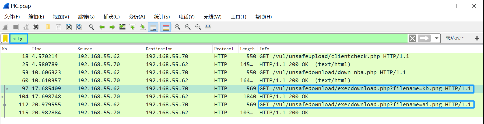Screen dimensions: 484x124
Task: Clear the display filter with X button
Action: pyautogui.click(x=412, y=39)
